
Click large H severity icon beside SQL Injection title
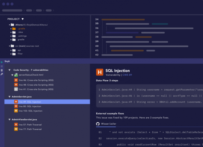click(100, 72)
